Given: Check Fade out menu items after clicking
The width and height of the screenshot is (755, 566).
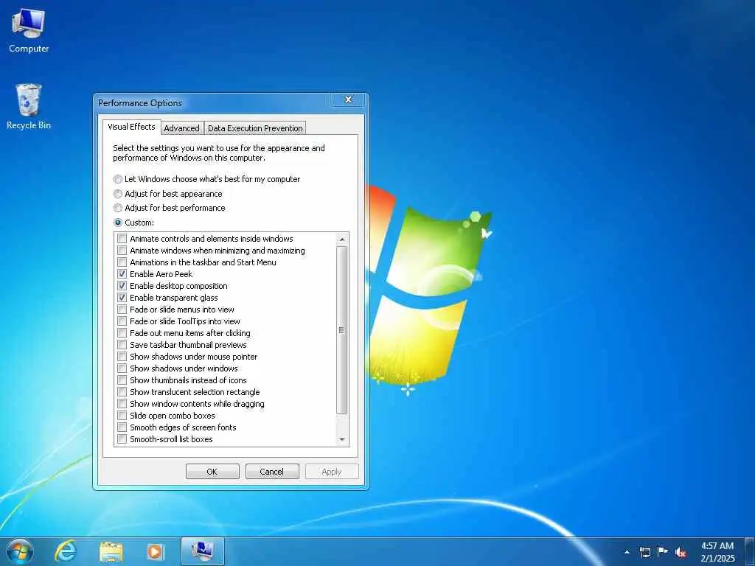Looking at the screenshot, I should [x=122, y=333].
